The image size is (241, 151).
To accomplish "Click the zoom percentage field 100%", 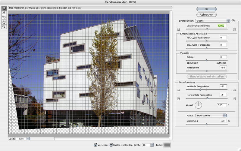I will pyautogui.click(x=21, y=138).
